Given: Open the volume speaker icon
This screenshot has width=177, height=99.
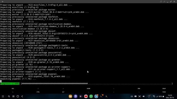Looking at the screenshot, I should (144, 96).
